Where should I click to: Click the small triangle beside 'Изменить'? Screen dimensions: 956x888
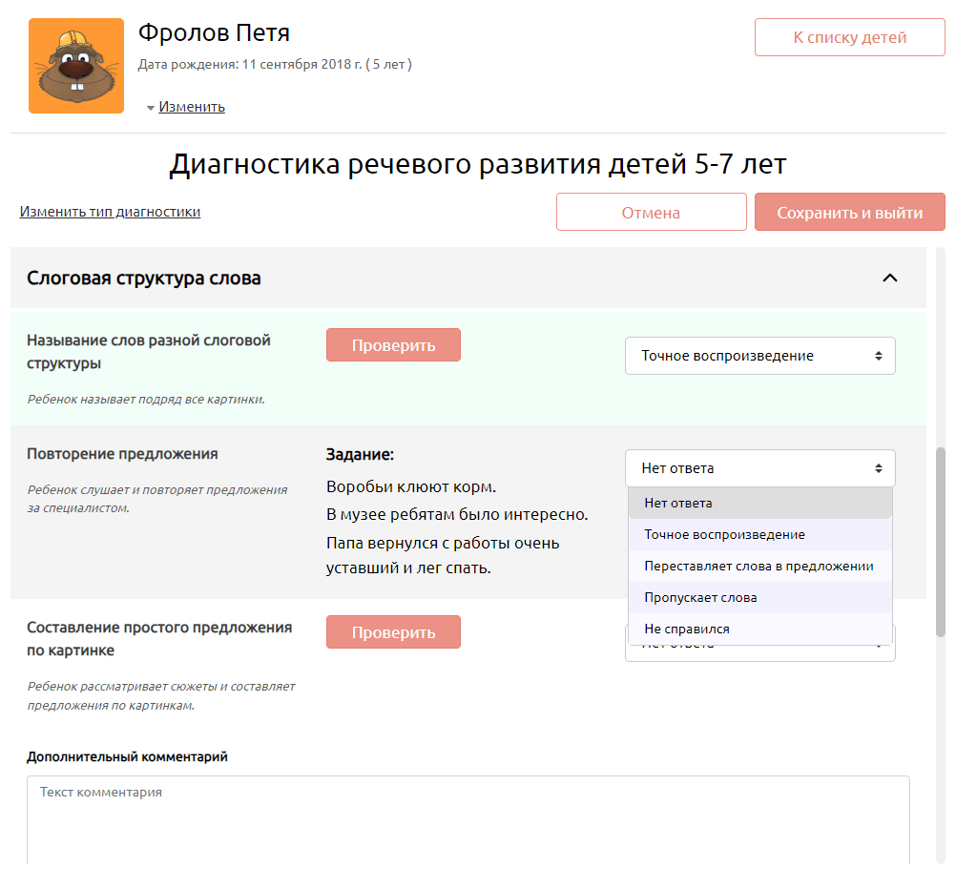click(x=151, y=108)
